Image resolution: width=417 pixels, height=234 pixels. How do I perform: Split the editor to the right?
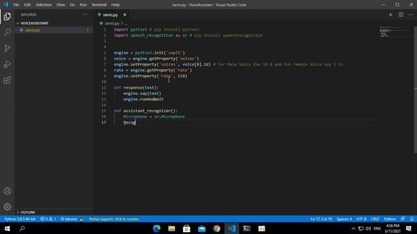pos(401,15)
